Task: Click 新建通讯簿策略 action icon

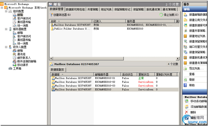Action: click(x=185, y=63)
